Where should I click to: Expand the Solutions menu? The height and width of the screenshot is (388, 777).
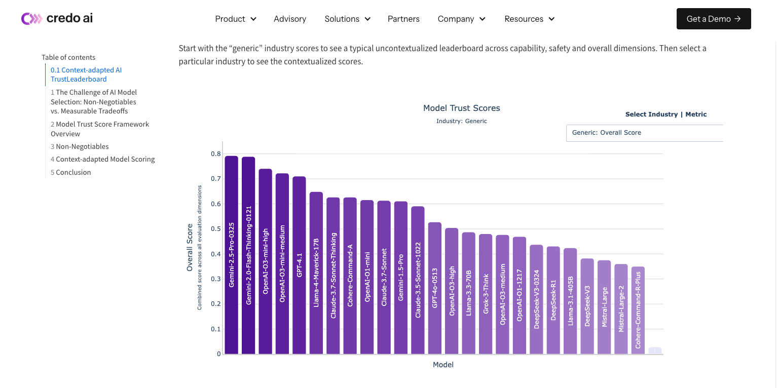tap(348, 19)
